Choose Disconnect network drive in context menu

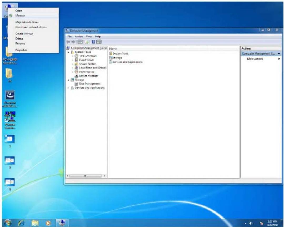[33, 27]
